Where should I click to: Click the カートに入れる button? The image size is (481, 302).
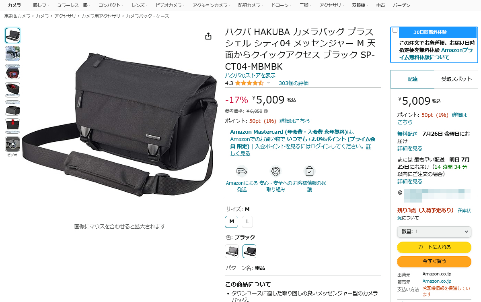[x=434, y=247]
